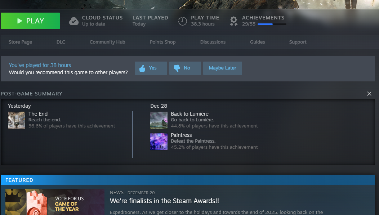Click the Vote For Us news image
This screenshot has width=379, height=215.
point(55,202)
